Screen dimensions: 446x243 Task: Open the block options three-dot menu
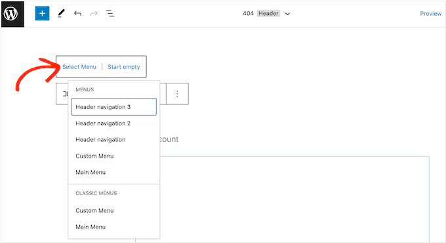[177, 94]
